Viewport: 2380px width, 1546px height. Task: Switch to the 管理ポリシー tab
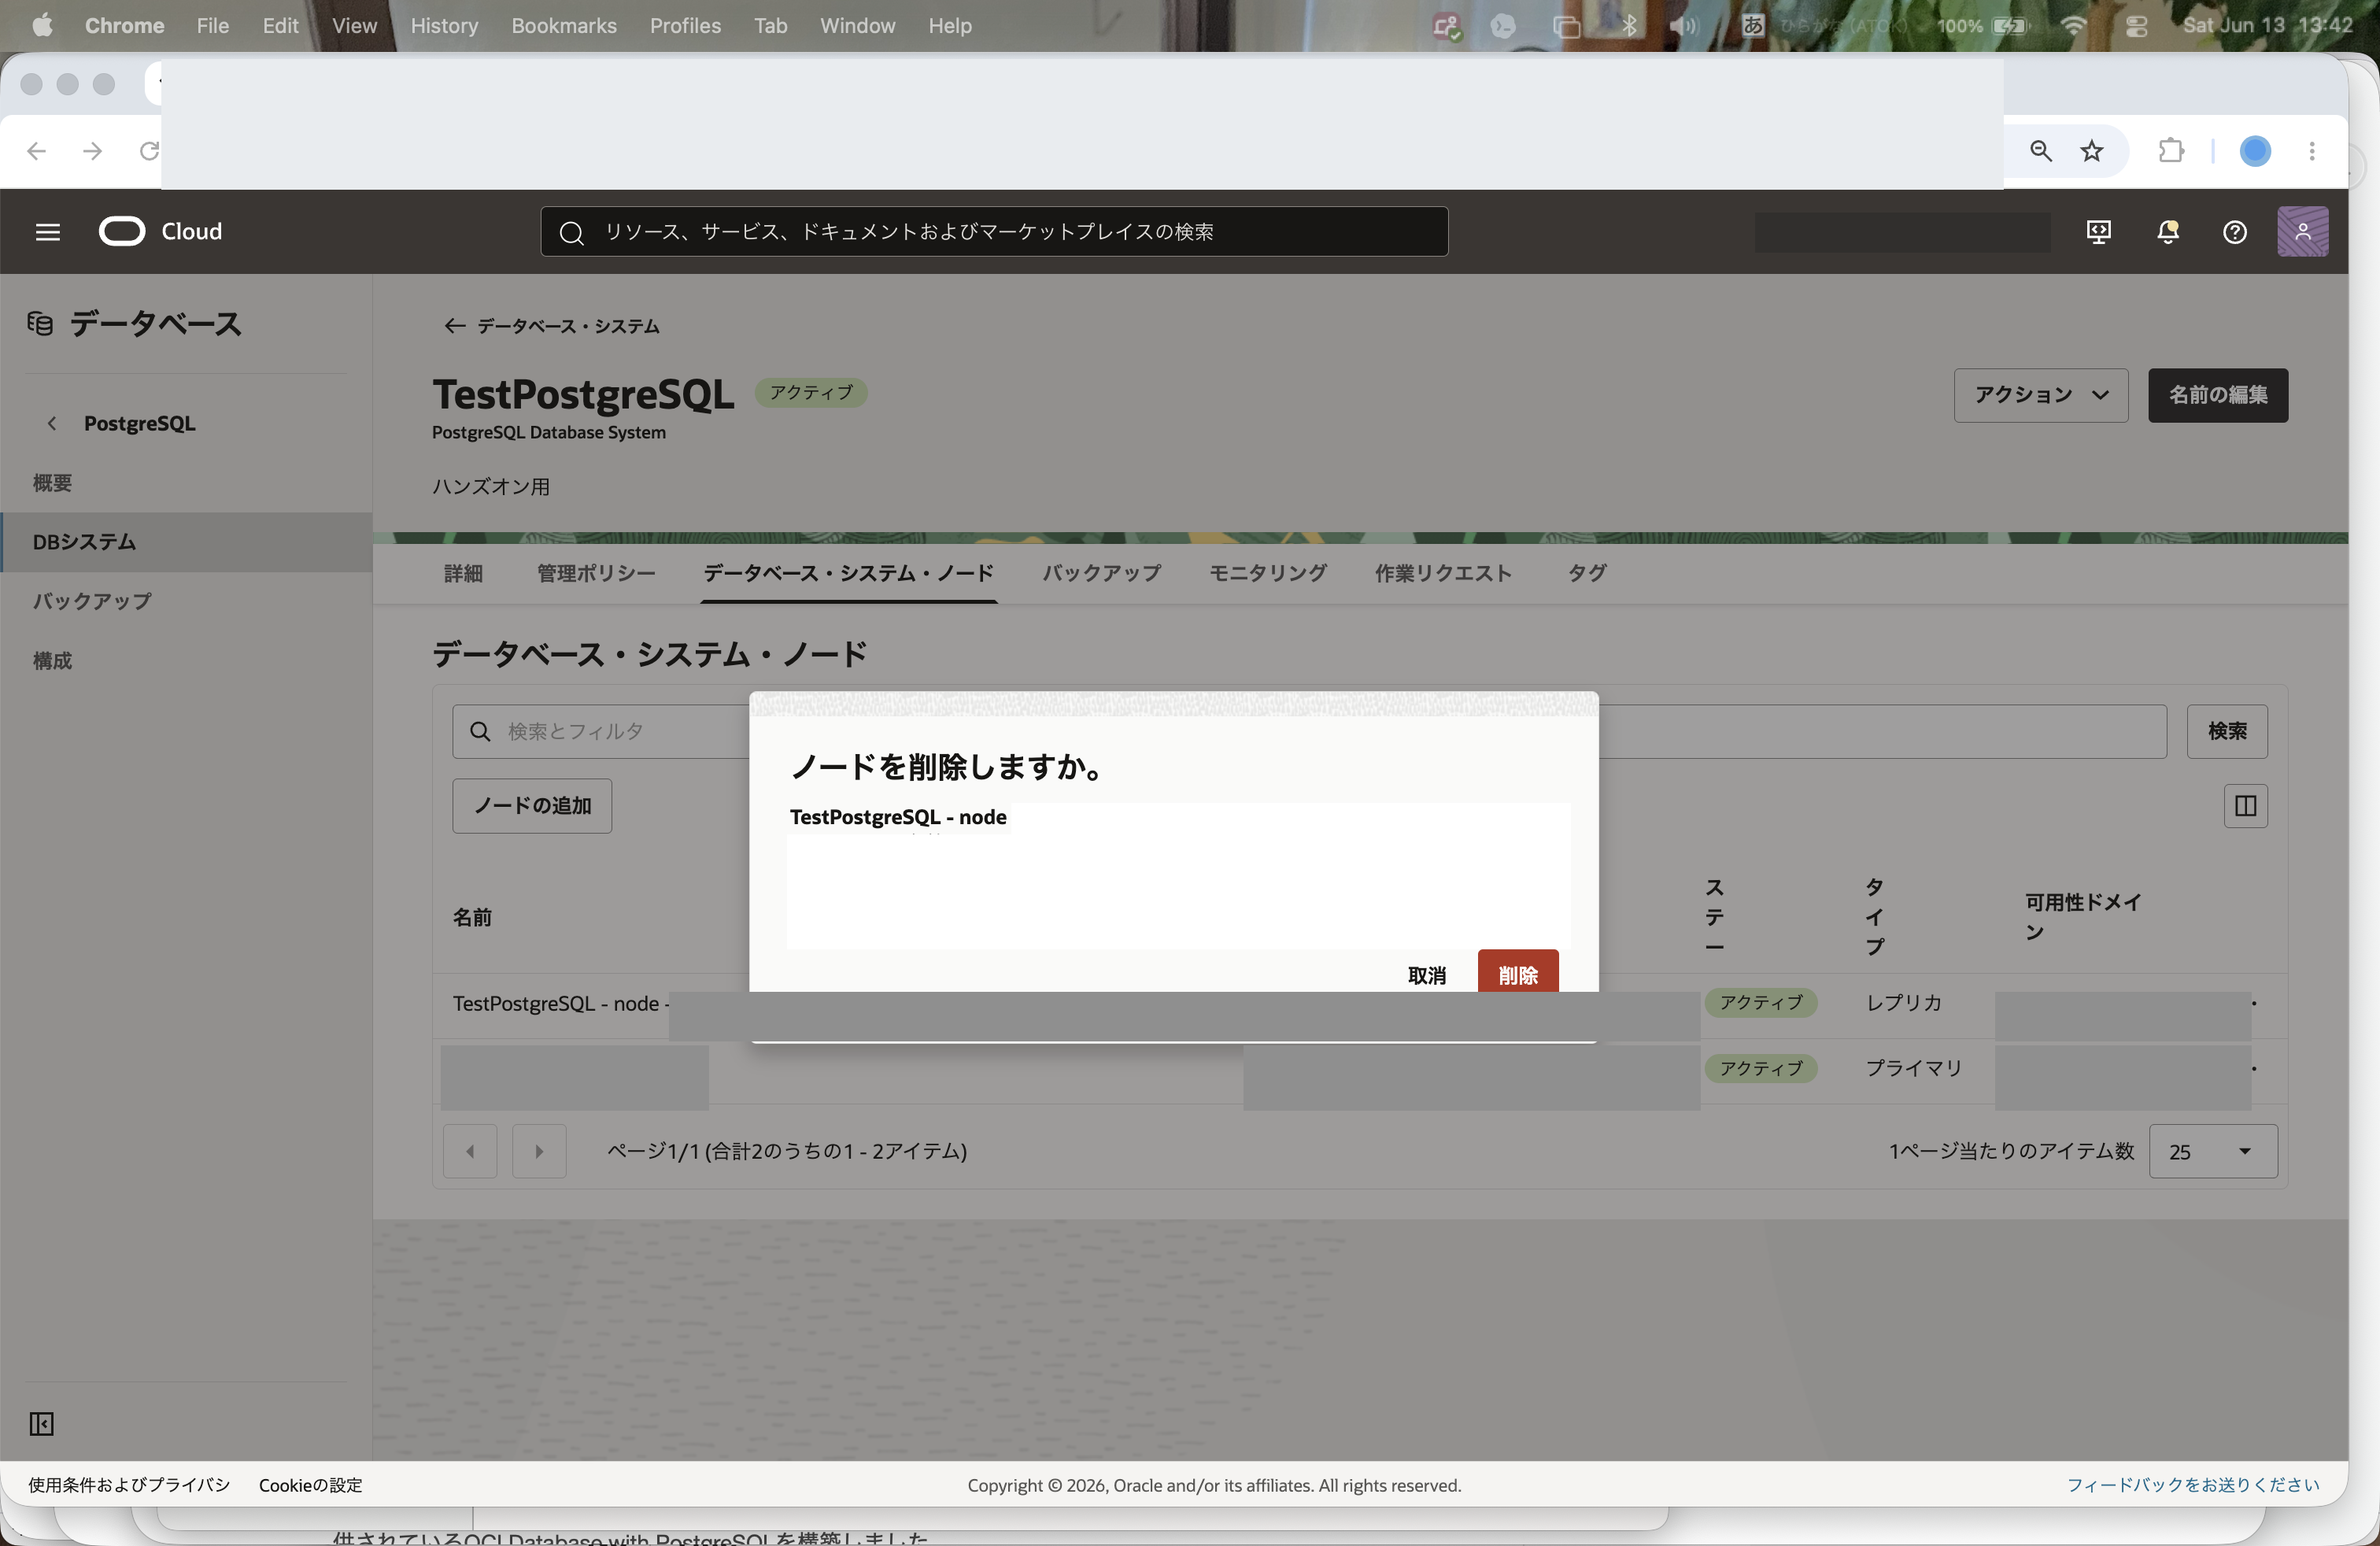coord(596,573)
